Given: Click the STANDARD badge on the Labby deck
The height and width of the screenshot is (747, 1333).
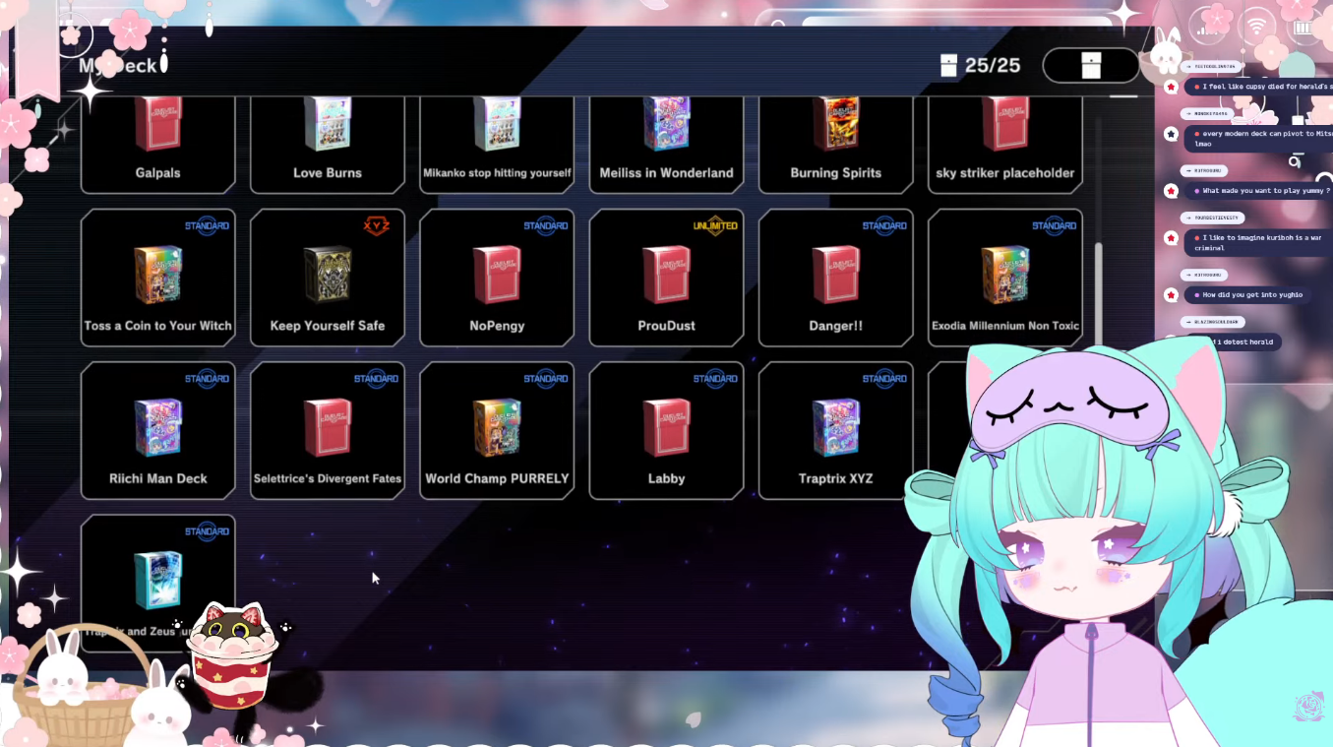Looking at the screenshot, I should point(715,379).
